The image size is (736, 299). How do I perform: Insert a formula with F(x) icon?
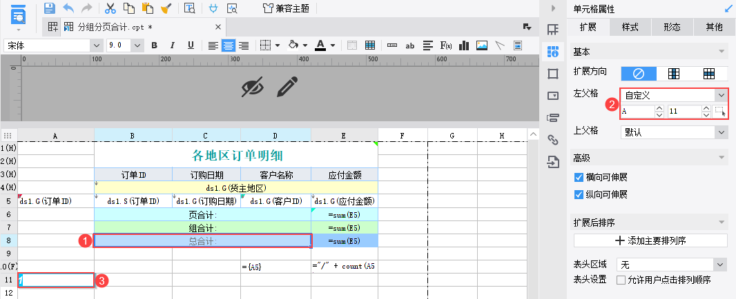(446, 45)
